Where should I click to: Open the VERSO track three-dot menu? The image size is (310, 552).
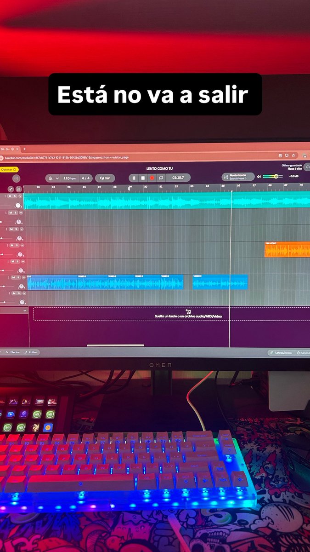pos(8,277)
